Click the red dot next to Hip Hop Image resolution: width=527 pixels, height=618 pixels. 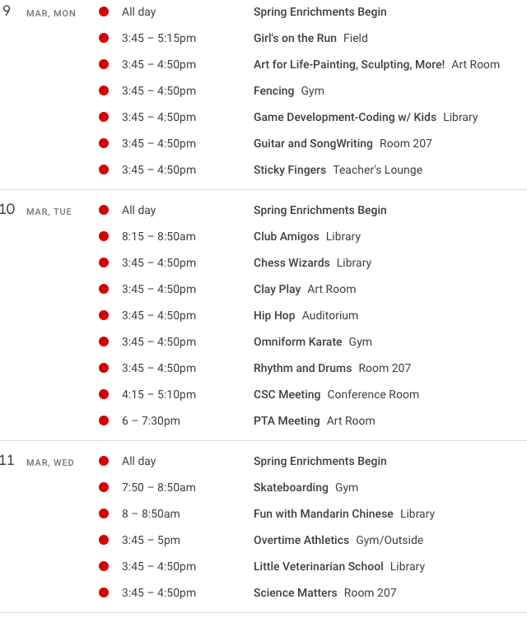click(x=104, y=315)
